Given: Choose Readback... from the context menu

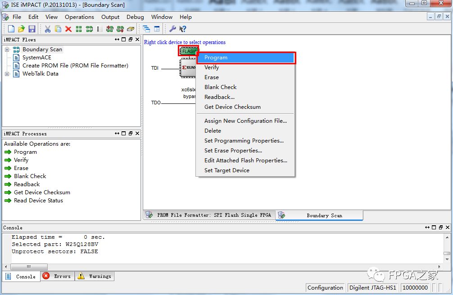Looking at the screenshot, I should point(245,97).
